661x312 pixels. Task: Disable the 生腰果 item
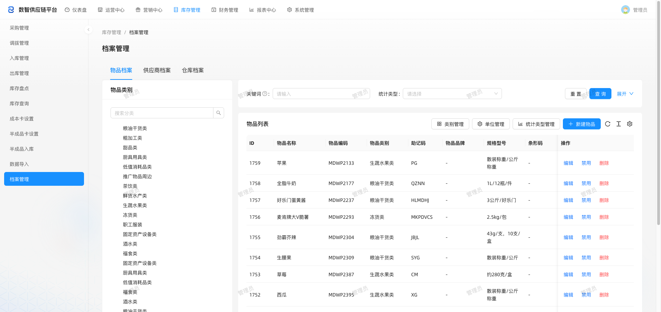pos(586,258)
